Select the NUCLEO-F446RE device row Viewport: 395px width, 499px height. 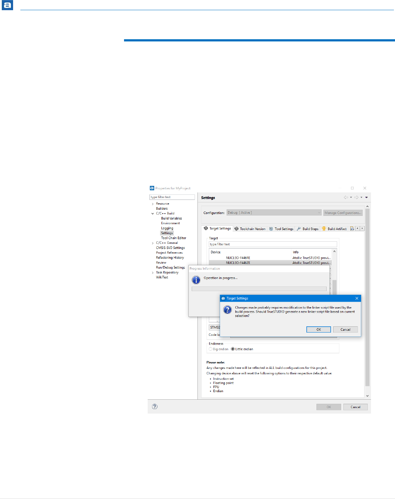pos(270,258)
